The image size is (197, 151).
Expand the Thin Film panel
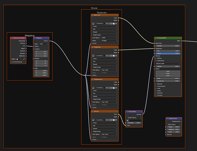point(156,95)
